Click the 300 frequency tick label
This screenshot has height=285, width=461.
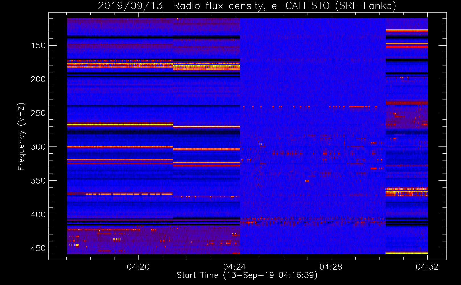[x=38, y=147]
